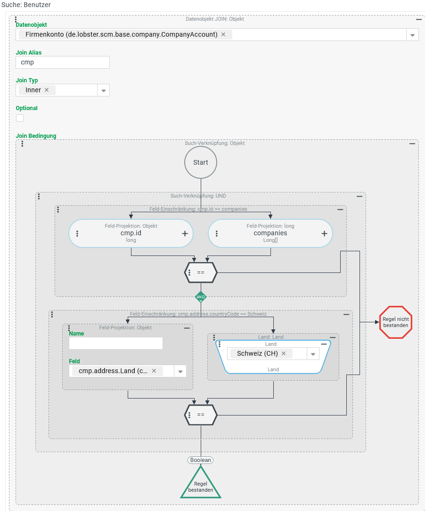
Task: Click the Regel bestanden triangle
Action: [x=201, y=486]
